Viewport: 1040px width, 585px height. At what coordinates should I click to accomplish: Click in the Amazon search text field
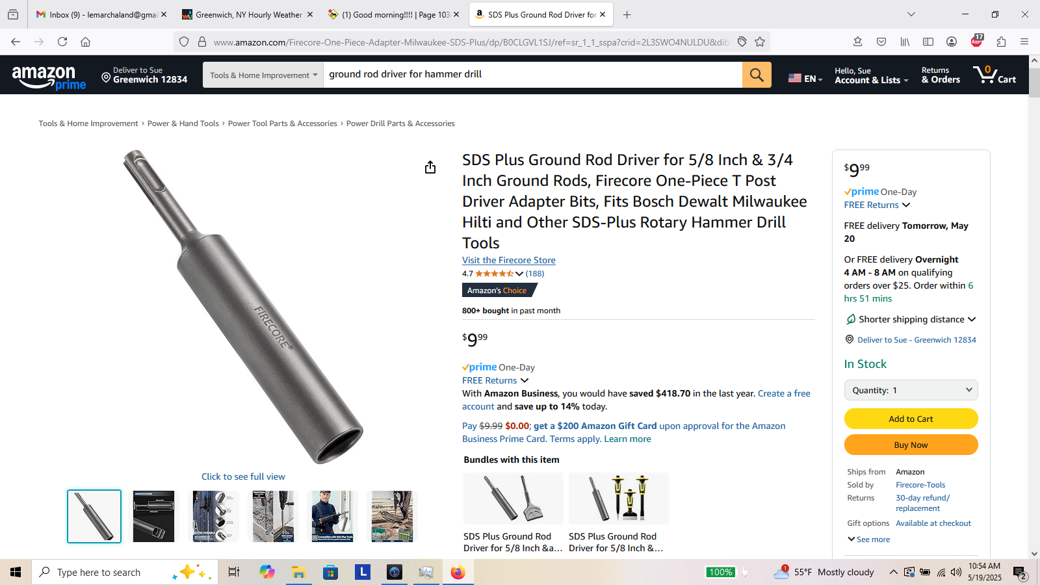532,75
